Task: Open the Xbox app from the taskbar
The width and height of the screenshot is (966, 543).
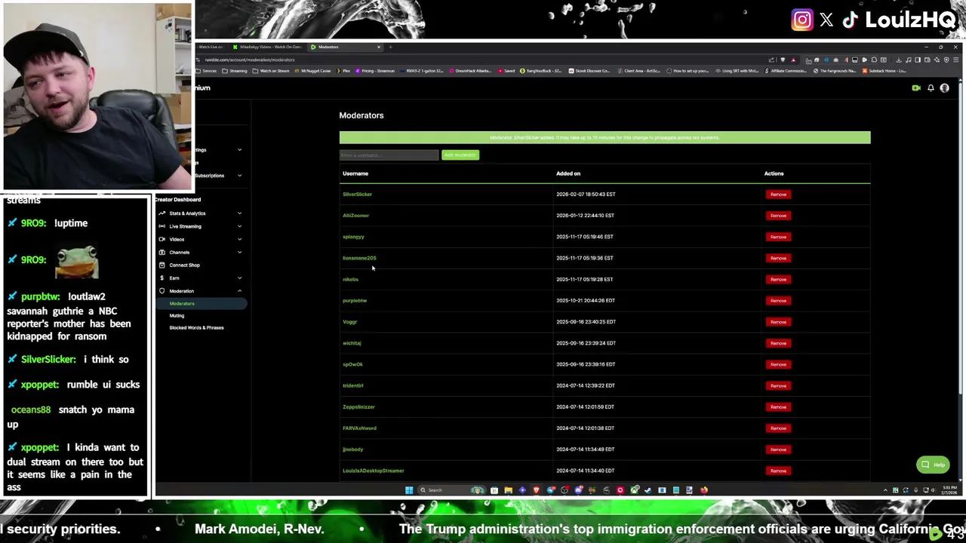Action: pyautogui.click(x=634, y=490)
